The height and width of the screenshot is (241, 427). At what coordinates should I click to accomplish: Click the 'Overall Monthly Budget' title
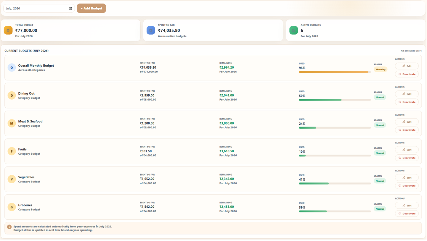click(36, 66)
